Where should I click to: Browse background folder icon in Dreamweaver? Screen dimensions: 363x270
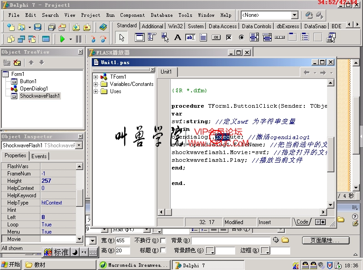pos(285,240)
